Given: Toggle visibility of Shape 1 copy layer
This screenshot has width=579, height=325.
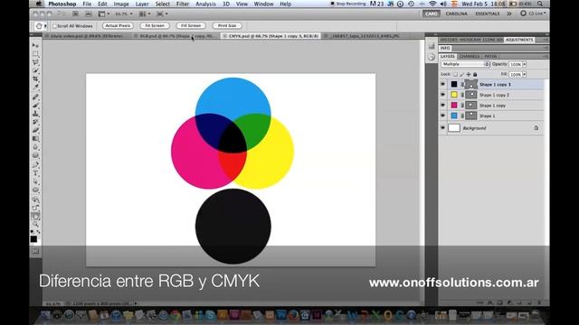Looking at the screenshot, I should tap(442, 105).
